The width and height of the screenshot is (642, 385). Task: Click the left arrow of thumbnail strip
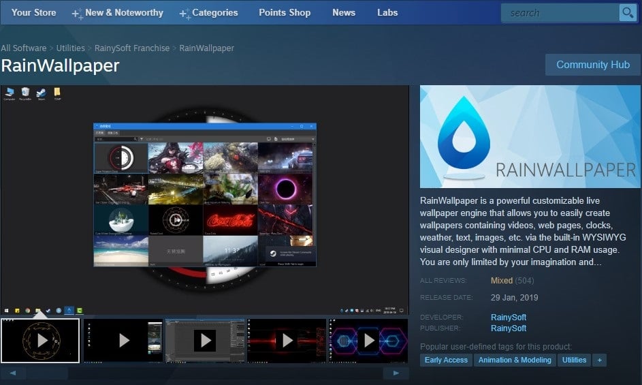click(13, 373)
